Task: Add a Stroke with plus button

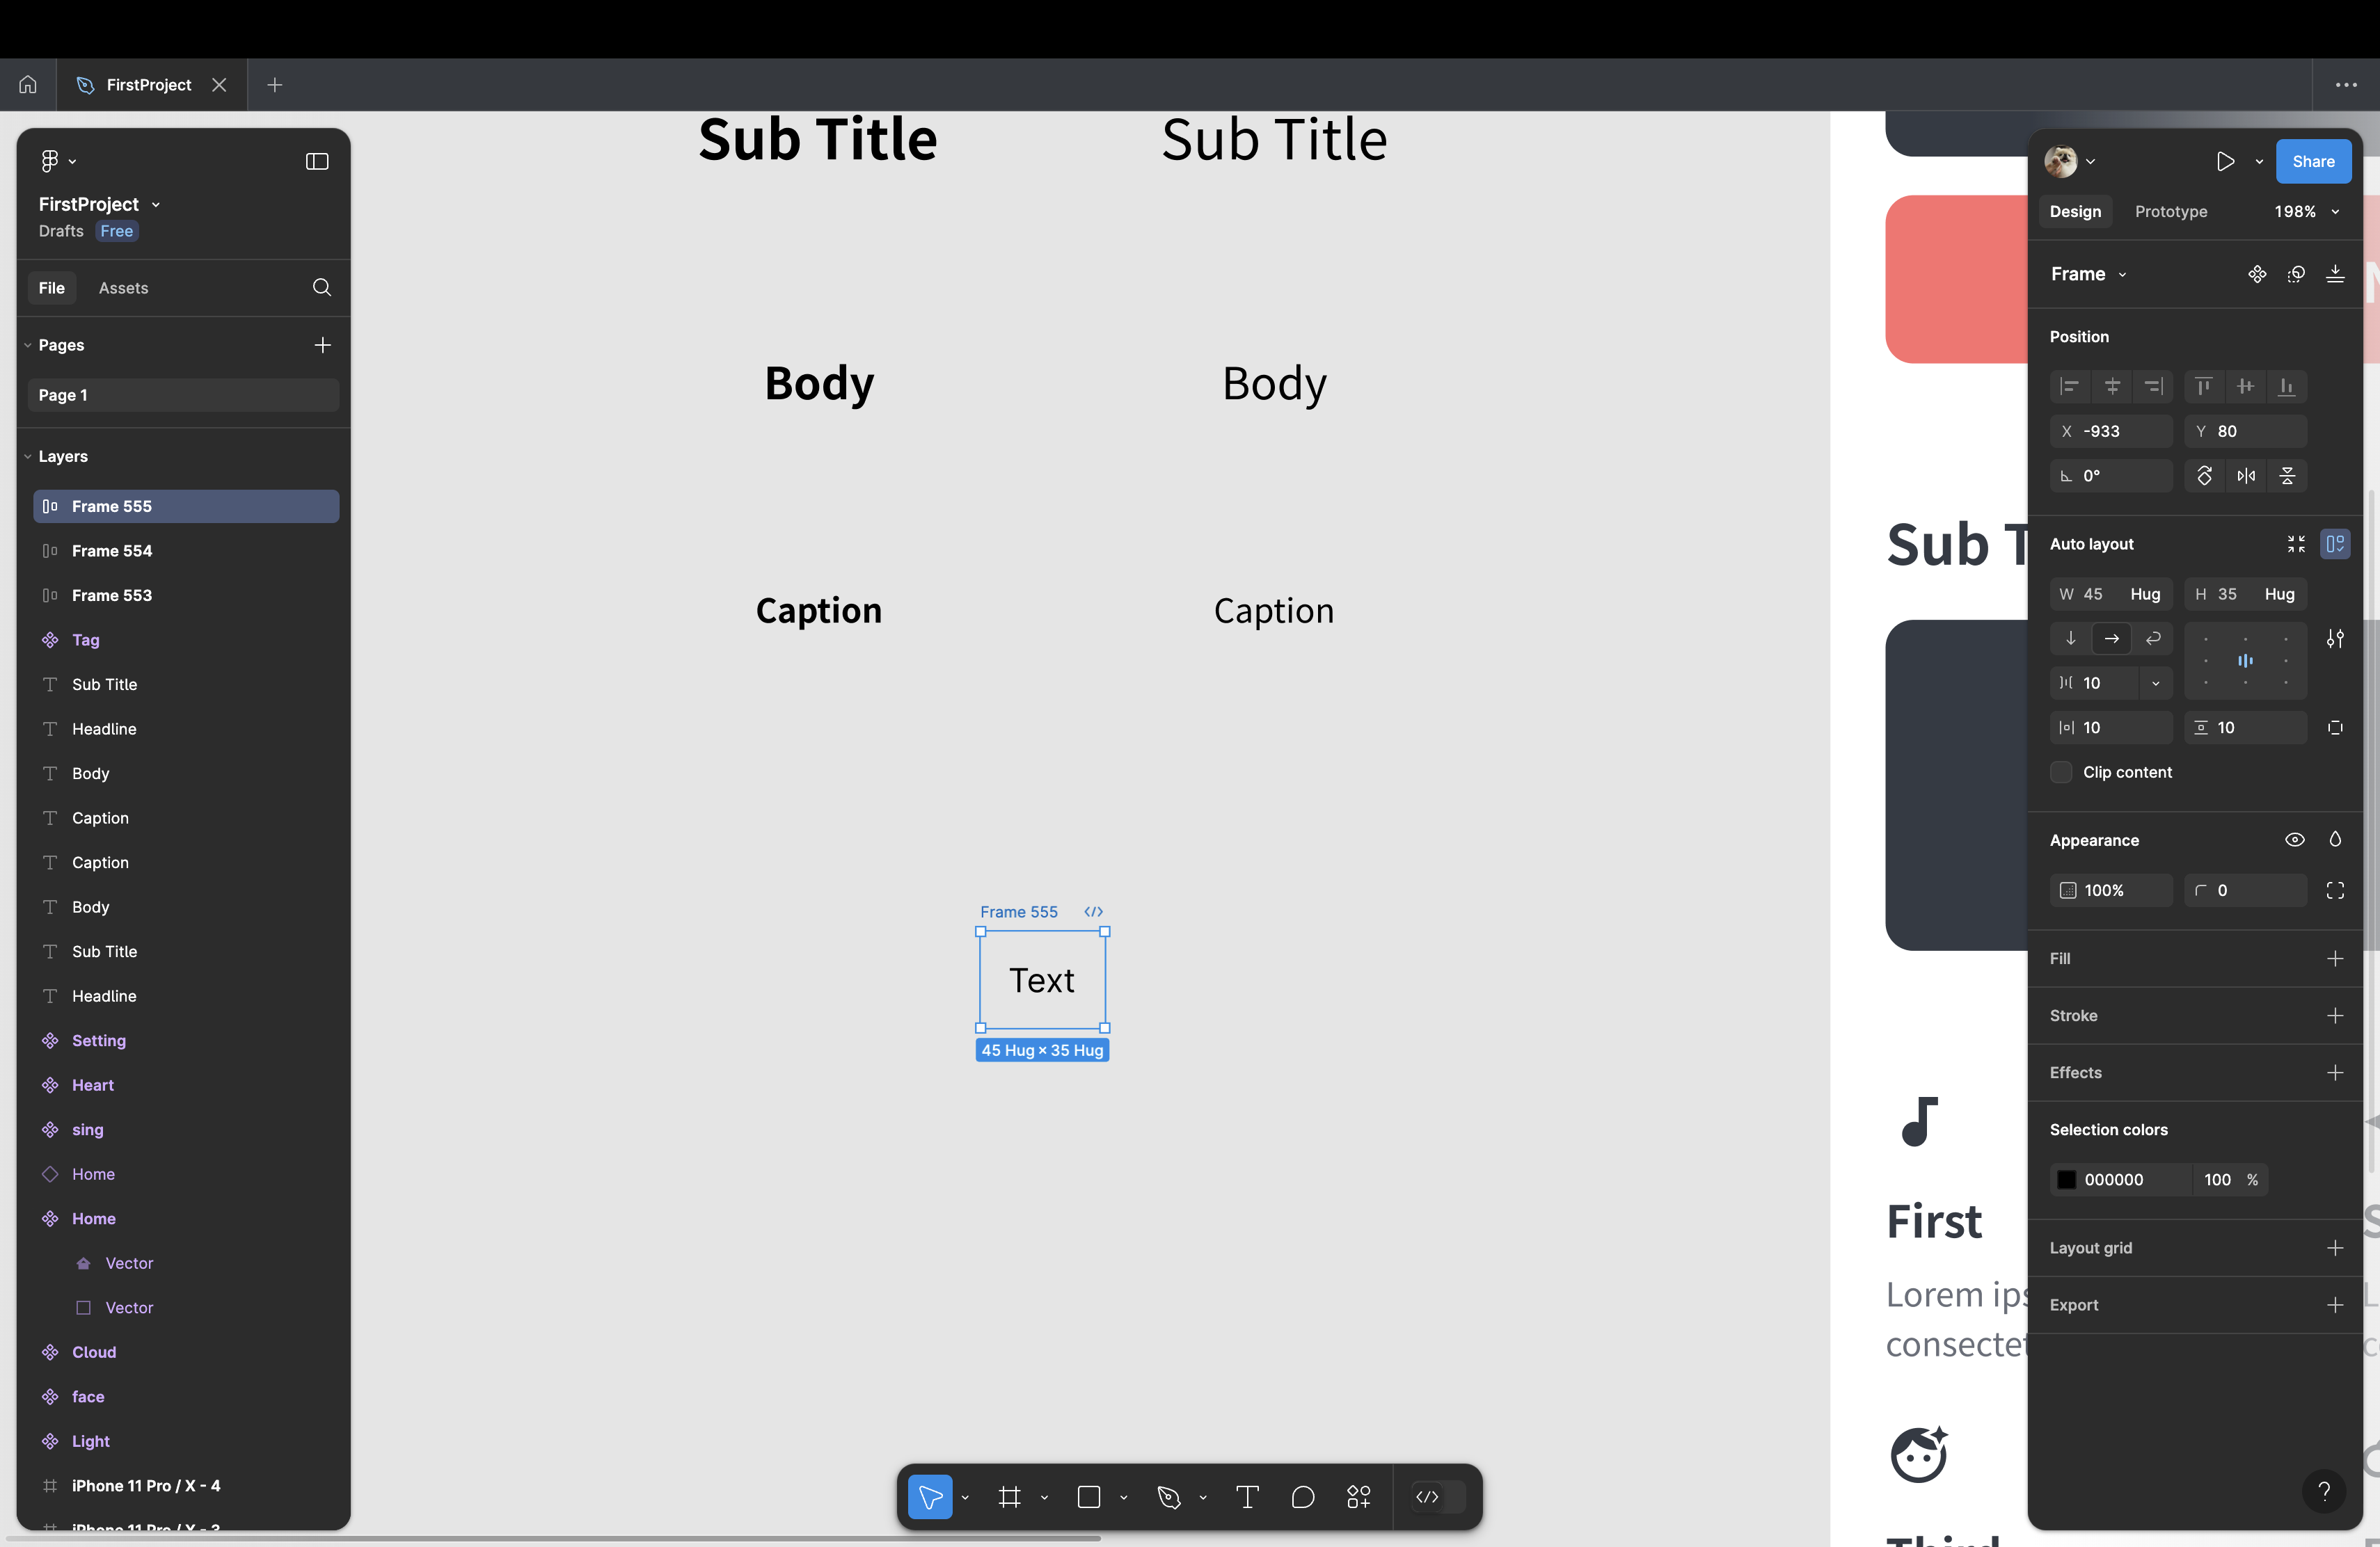Action: (2335, 1016)
